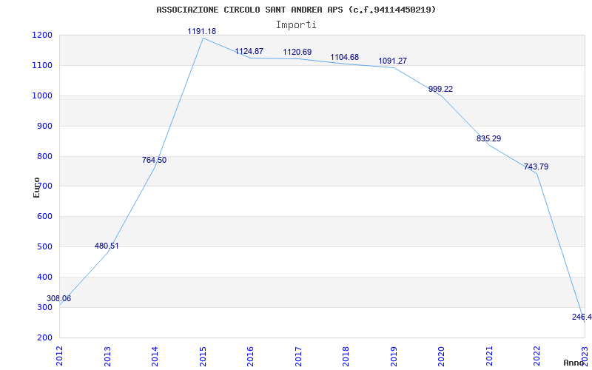Click the Anno x-axis label
The height and width of the screenshot is (370, 592).
click(574, 363)
